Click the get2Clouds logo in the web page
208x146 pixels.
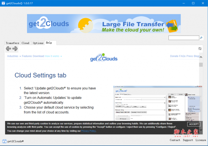pyautogui.click(x=104, y=58)
